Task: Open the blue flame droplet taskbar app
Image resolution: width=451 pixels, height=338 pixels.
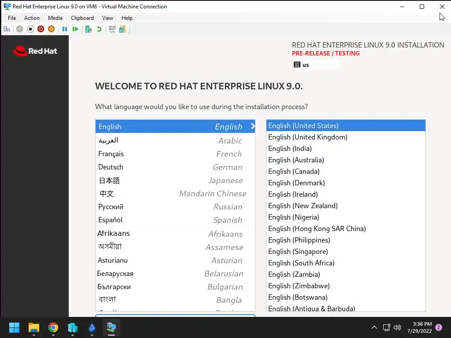Action: (x=92, y=327)
